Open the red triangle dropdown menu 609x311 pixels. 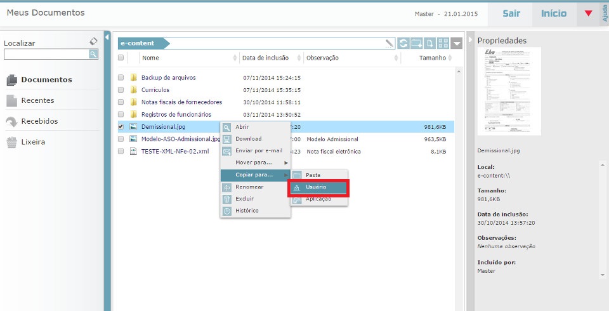pos(588,13)
